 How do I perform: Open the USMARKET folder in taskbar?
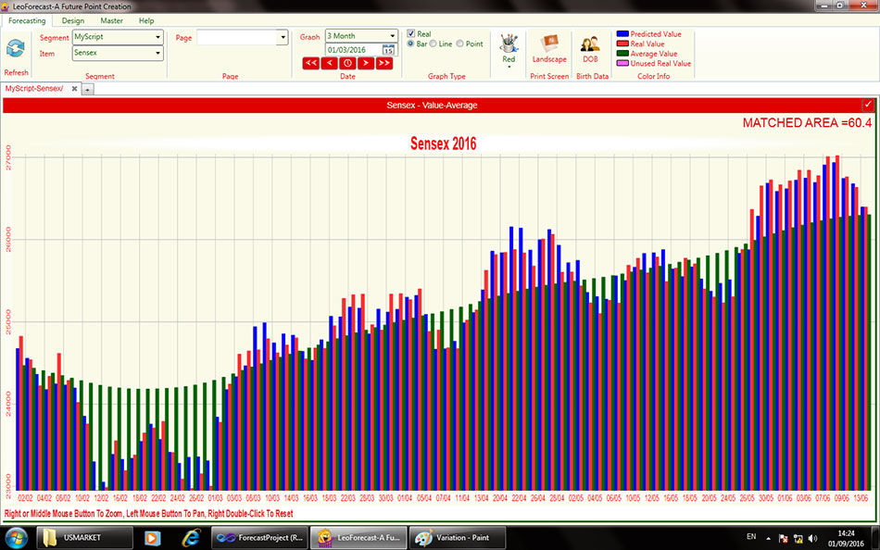pos(84,538)
